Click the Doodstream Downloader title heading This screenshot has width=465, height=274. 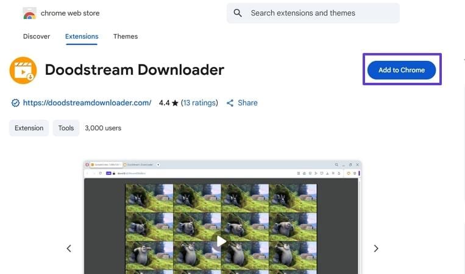[x=134, y=70]
